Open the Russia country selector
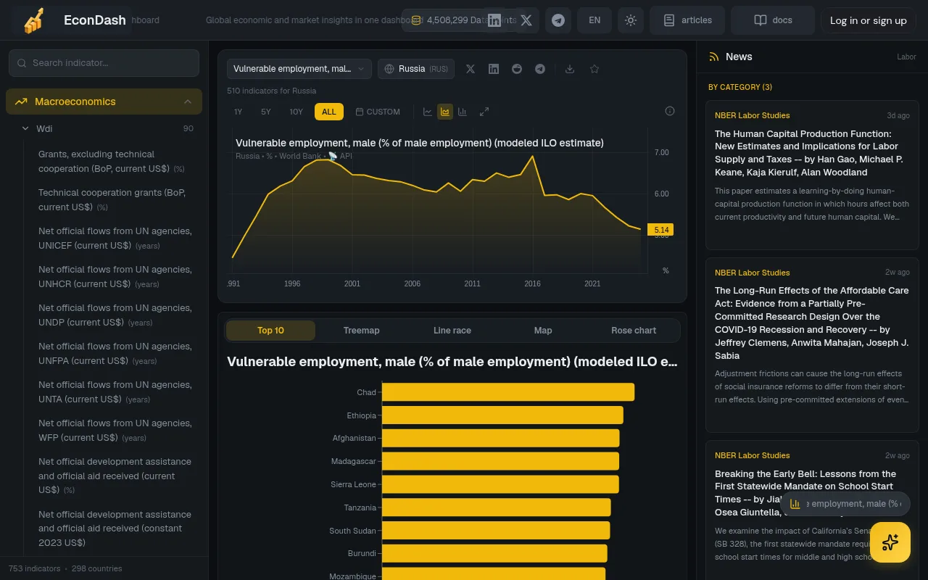The width and height of the screenshot is (928, 580). coord(416,69)
